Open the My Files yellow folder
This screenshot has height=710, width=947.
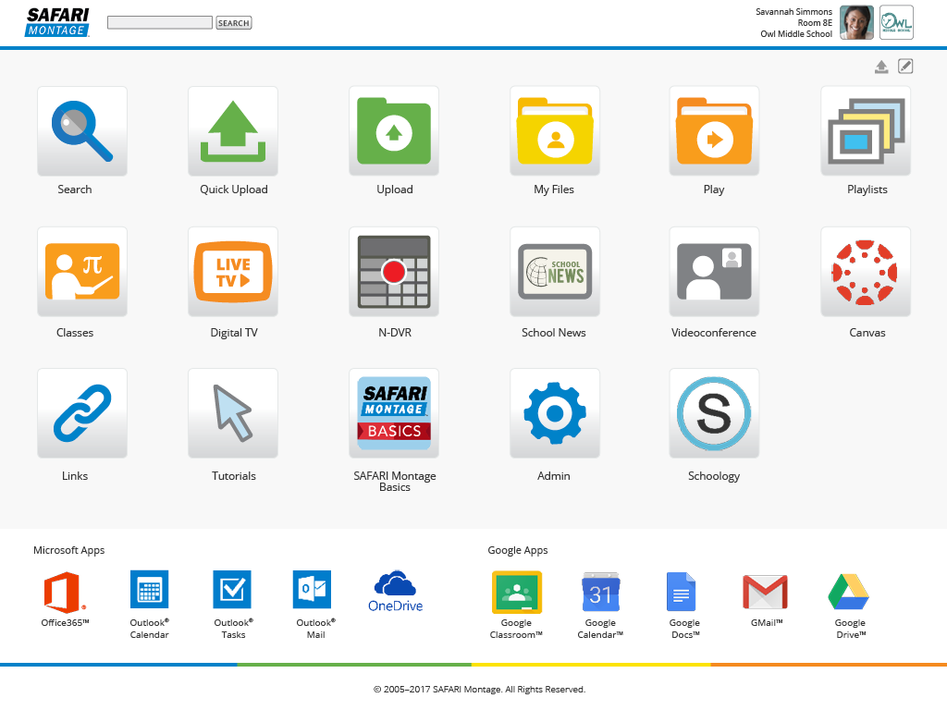[555, 131]
